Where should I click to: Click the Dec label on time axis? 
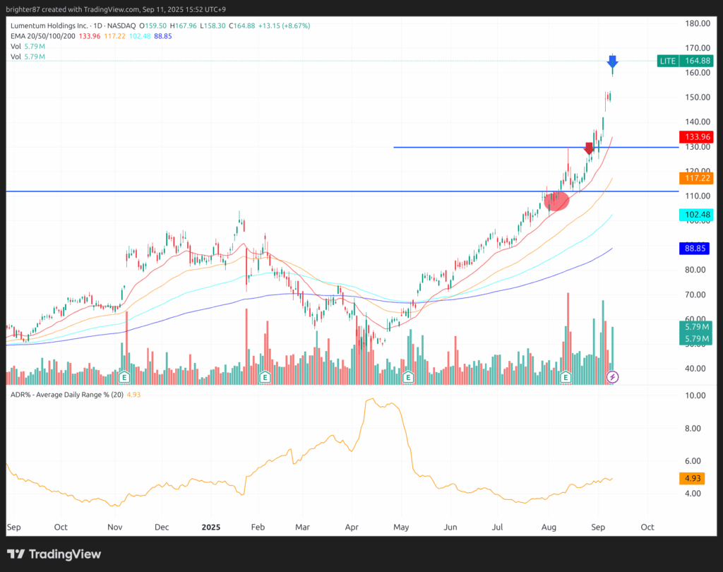(x=162, y=528)
